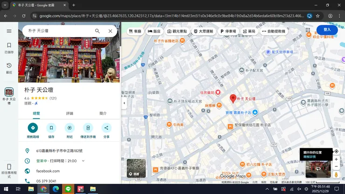Select the 信男藥局 pharmacy marker
Viewport: 345px width, 194px height.
coord(218,92)
